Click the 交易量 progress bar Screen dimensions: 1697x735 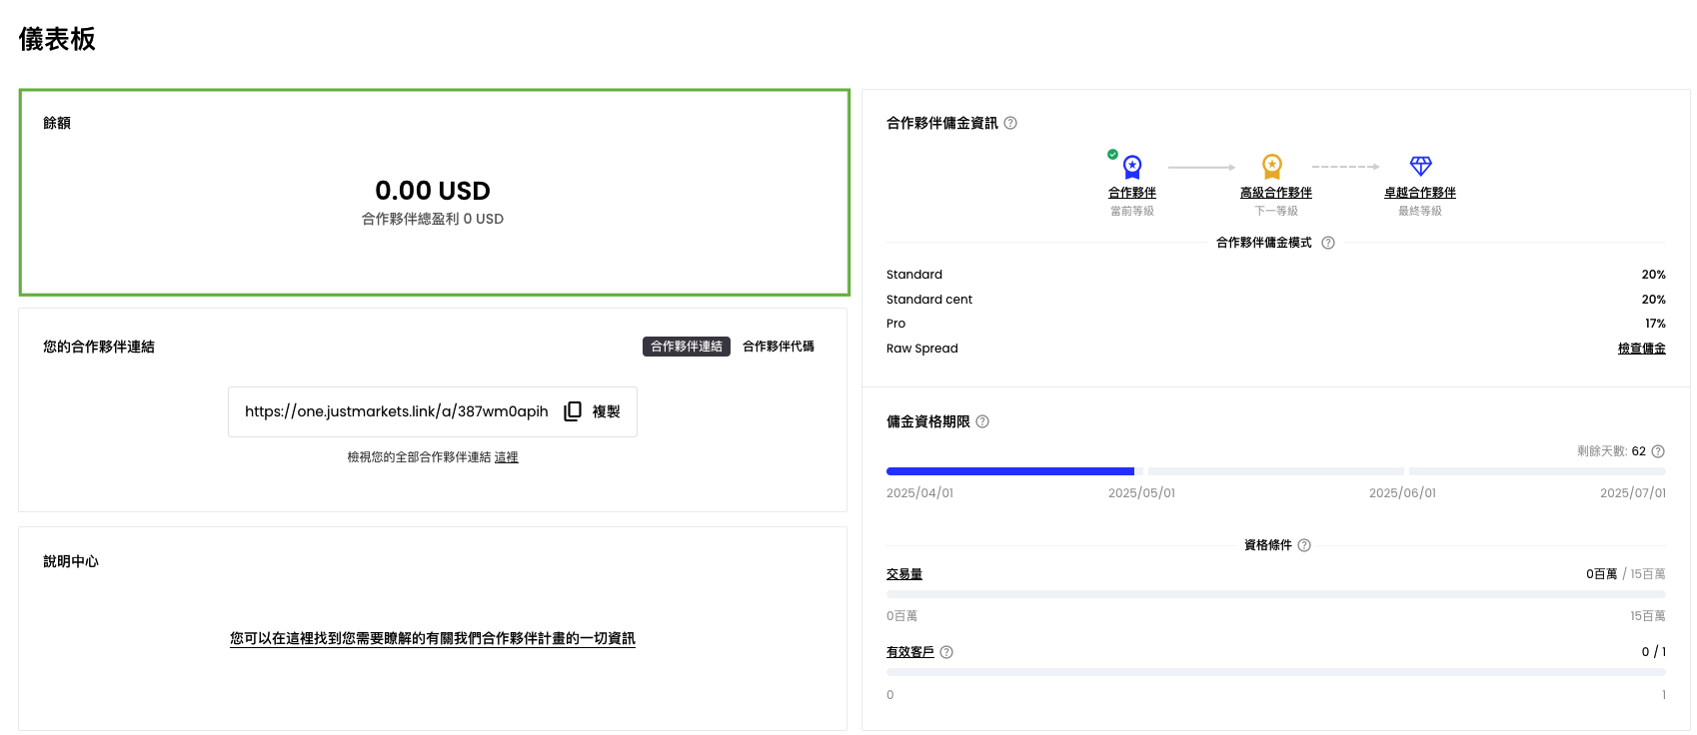click(1276, 594)
